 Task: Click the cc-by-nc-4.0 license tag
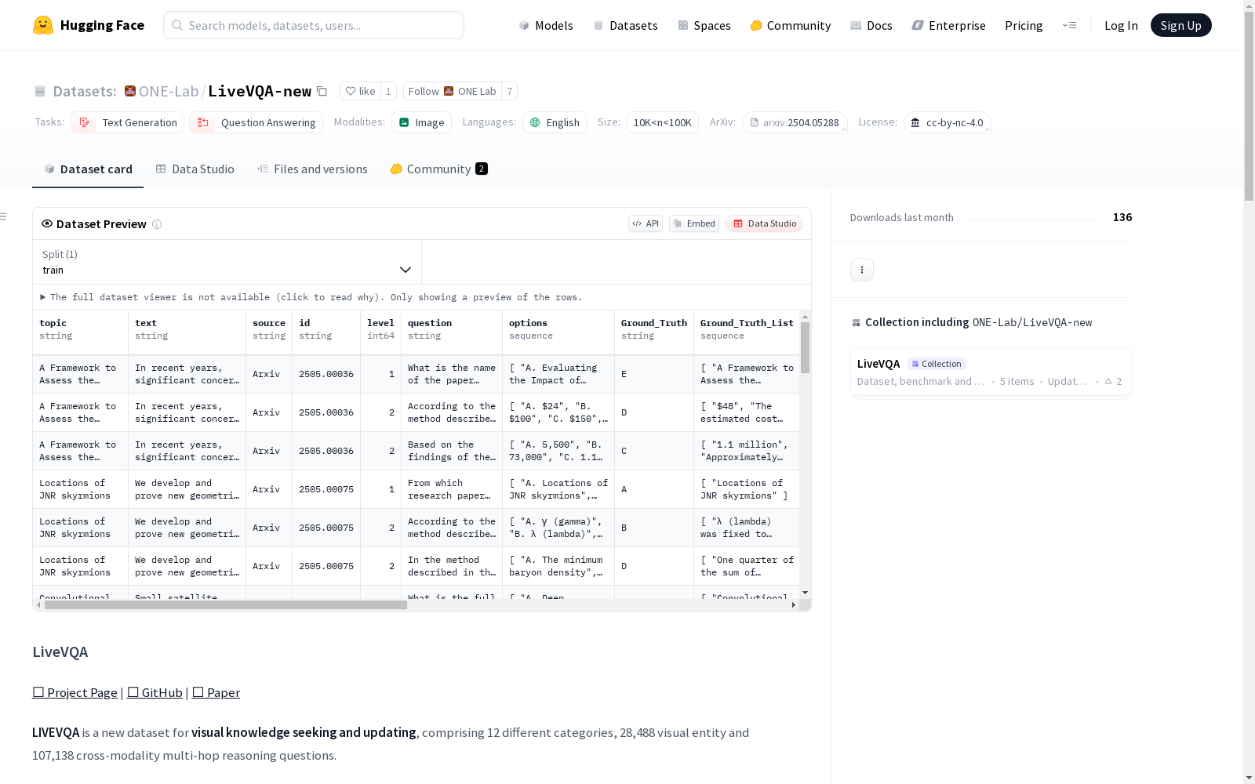[x=947, y=122]
